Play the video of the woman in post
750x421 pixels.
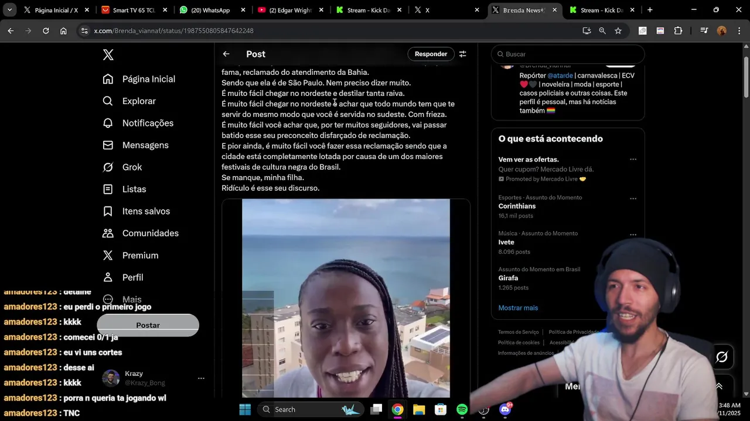click(x=346, y=298)
